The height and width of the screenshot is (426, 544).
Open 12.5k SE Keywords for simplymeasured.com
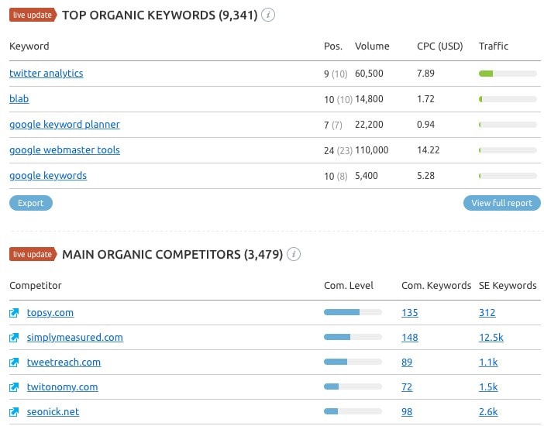[x=490, y=338]
